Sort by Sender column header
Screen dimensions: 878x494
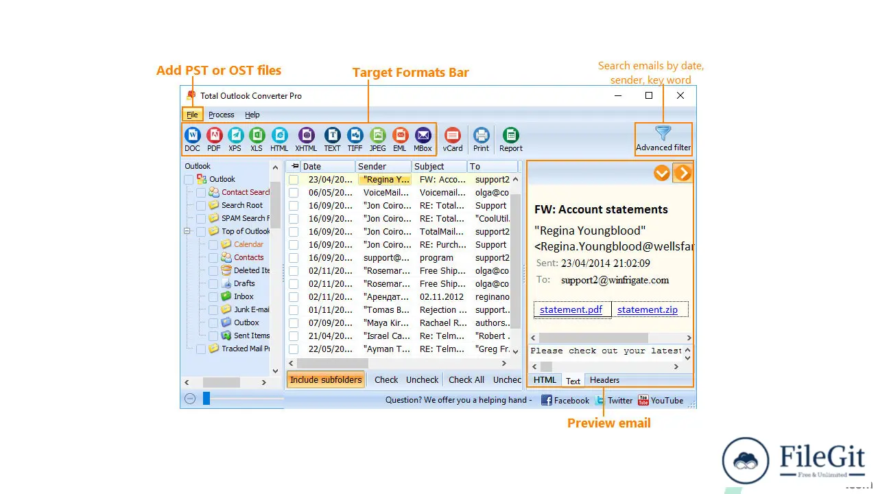click(383, 166)
